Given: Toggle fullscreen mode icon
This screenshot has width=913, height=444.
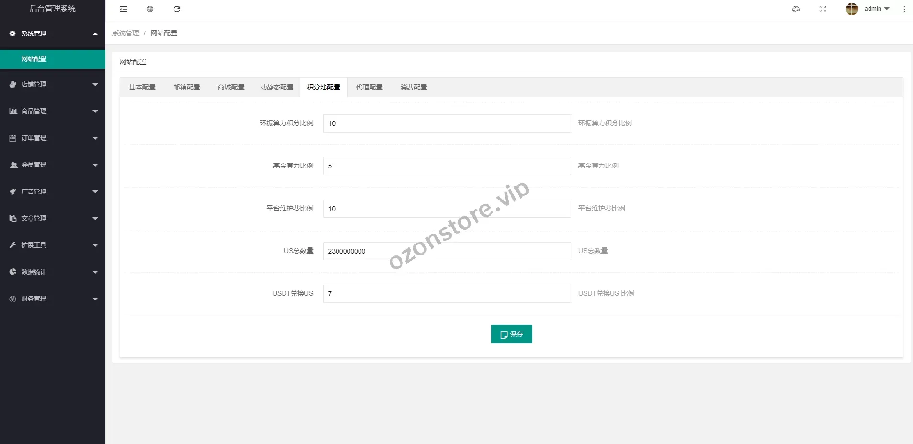Looking at the screenshot, I should 823,9.
